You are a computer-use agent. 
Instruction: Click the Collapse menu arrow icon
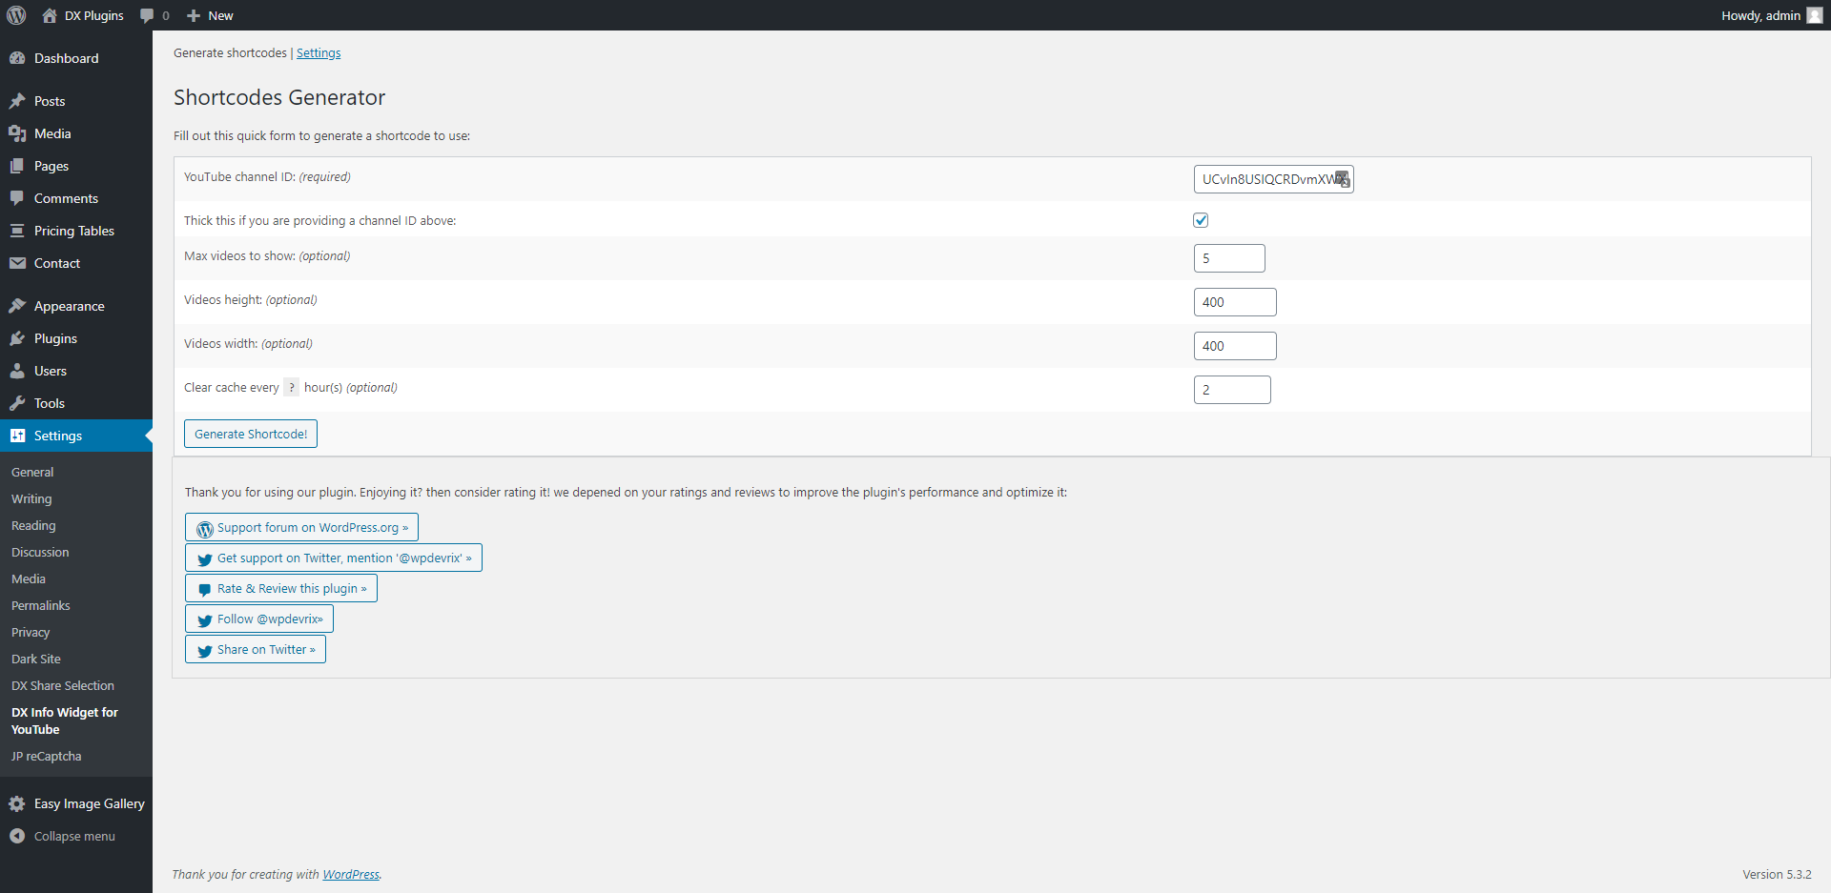pyautogui.click(x=17, y=836)
